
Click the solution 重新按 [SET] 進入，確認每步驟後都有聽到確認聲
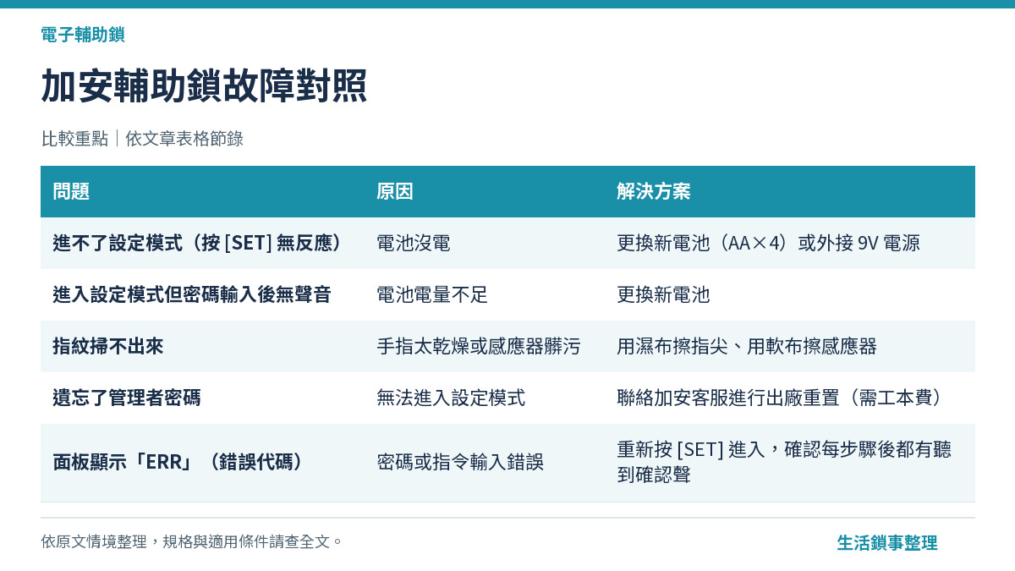[x=785, y=463]
